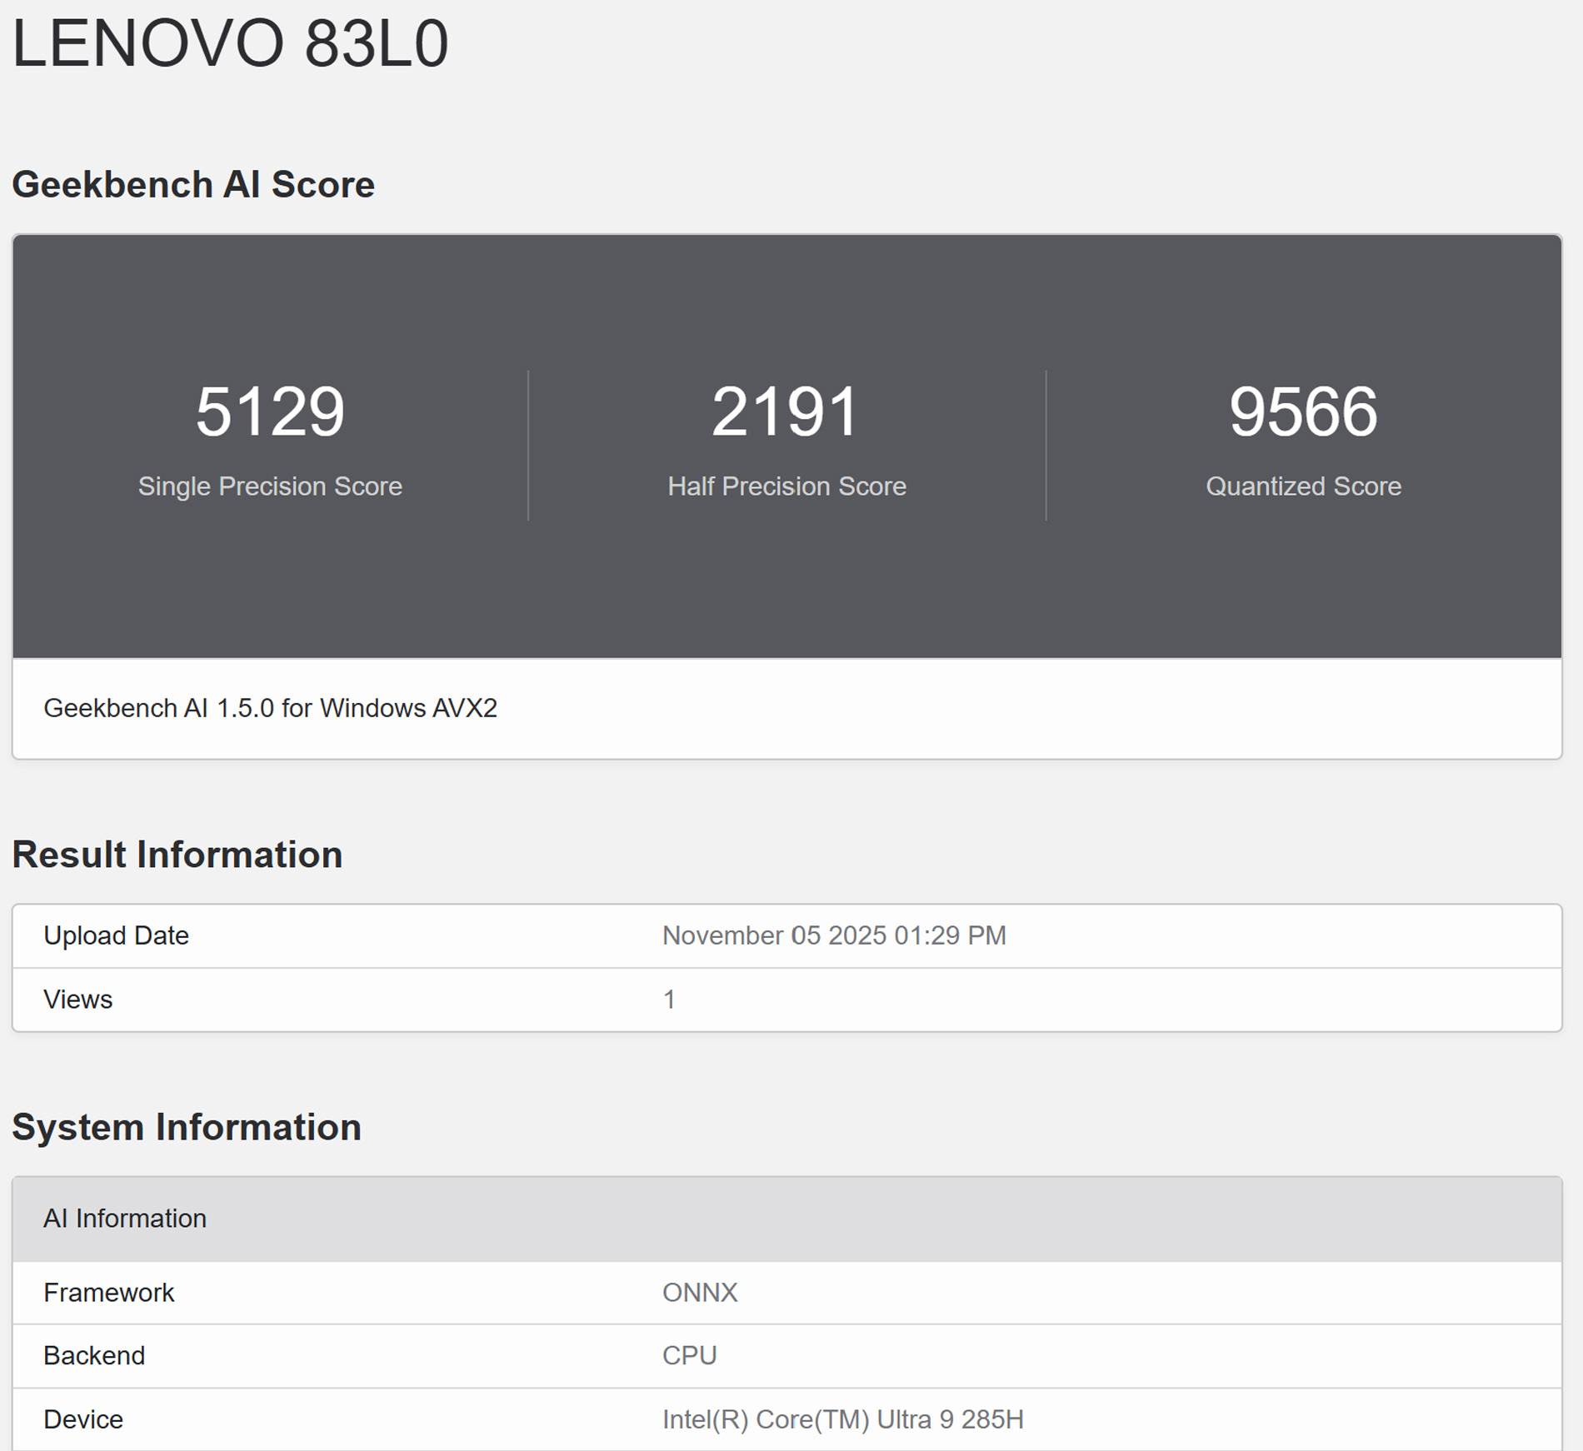Image resolution: width=1583 pixels, height=1451 pixels.
Task: Click the Views row label
Action: click(x=77, y=1000)
